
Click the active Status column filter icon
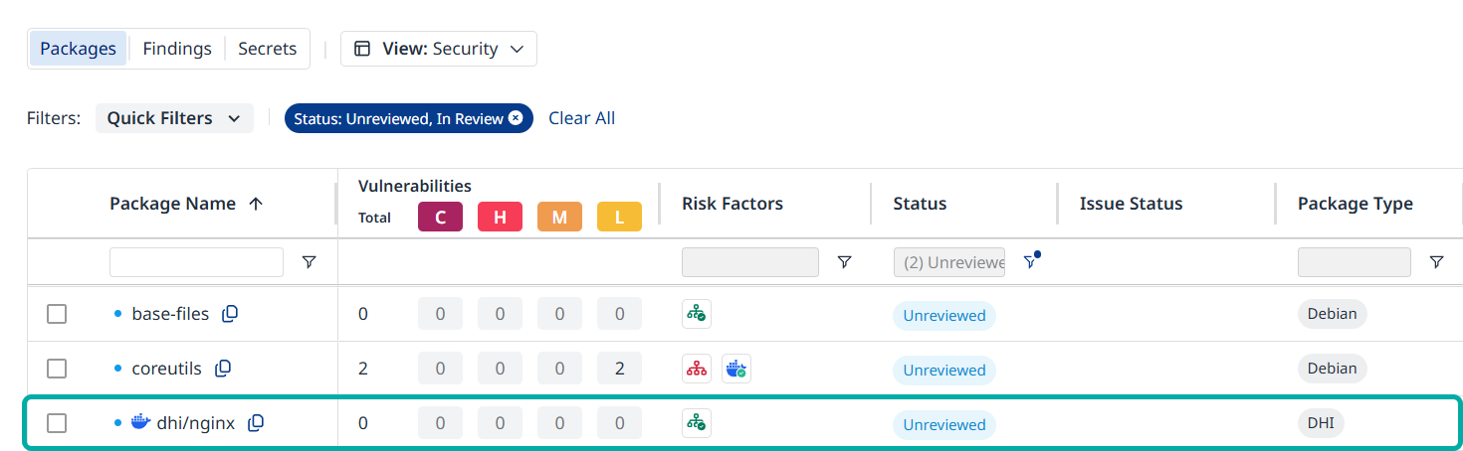[x=1030, y=262]
